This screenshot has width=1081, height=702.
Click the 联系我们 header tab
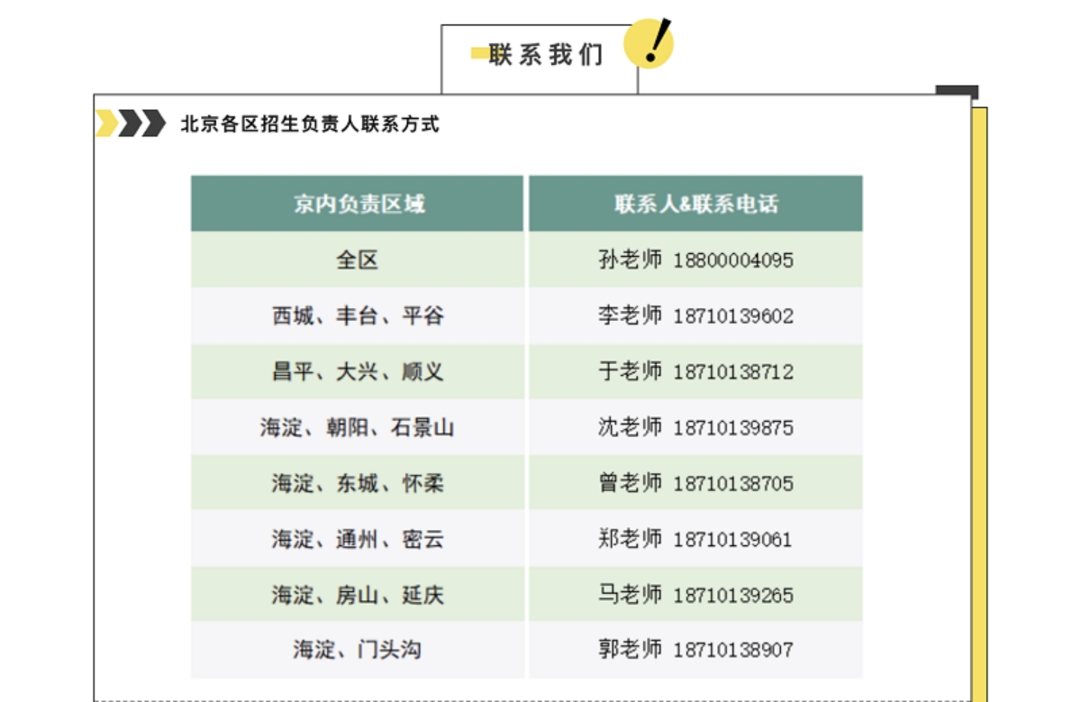click(545, 56)
